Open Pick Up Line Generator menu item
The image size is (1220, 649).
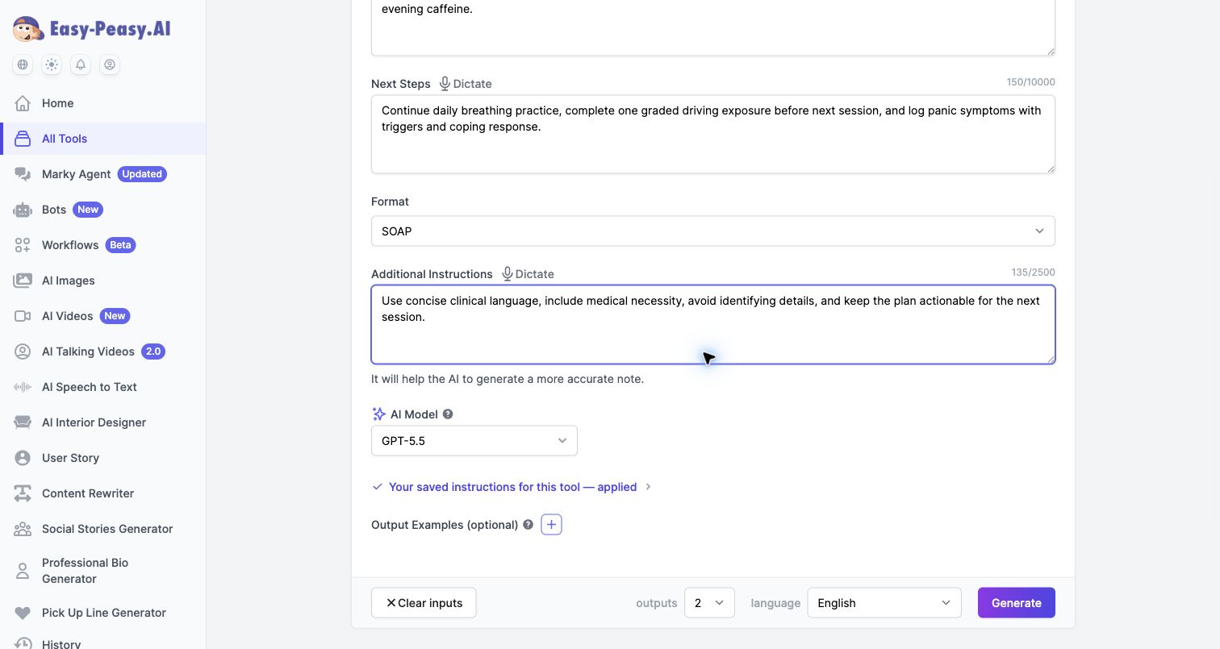[x=103, y=613]
